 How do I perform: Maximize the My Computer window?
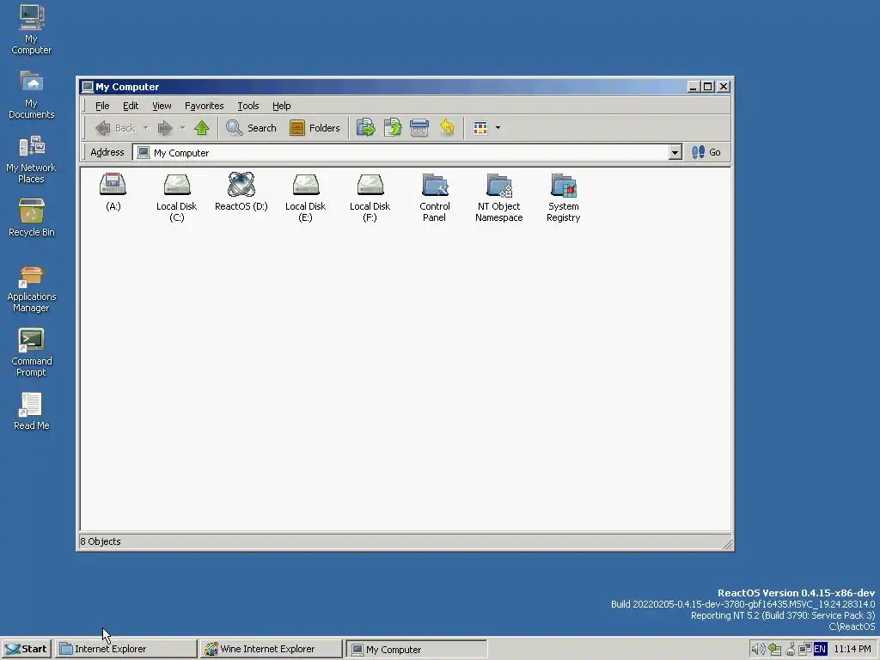708,87
